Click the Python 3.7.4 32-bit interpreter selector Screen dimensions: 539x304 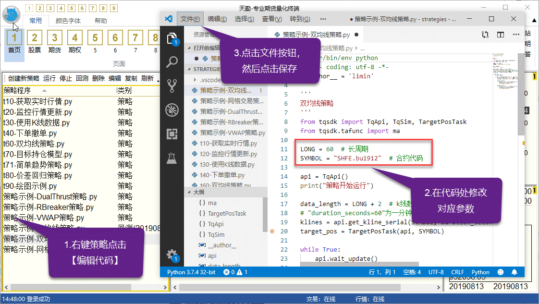(x=191, y=272)
